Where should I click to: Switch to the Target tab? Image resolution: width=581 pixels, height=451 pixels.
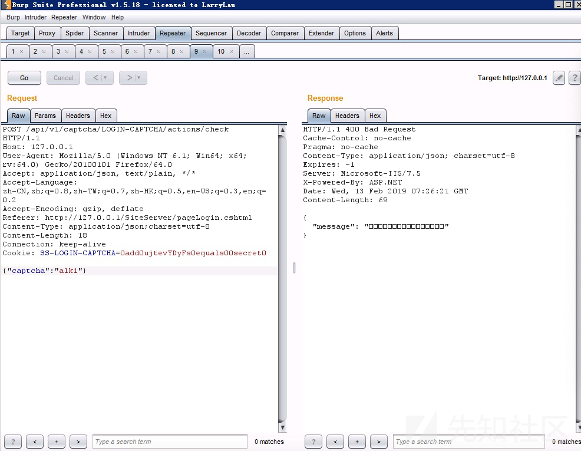tap(21, 33)
